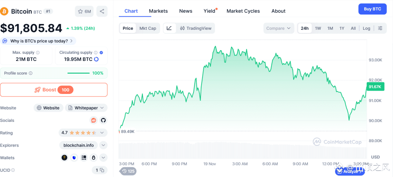Expand the Whitepaper dropdown
393x177 pixels.
[86, 108]
